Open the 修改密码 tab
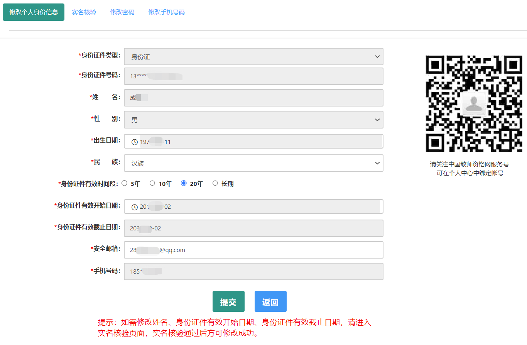 click(x=122, y=12)
